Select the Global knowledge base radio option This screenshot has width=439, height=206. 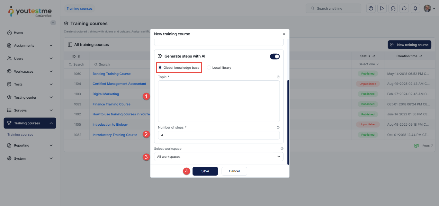(160, 68)
